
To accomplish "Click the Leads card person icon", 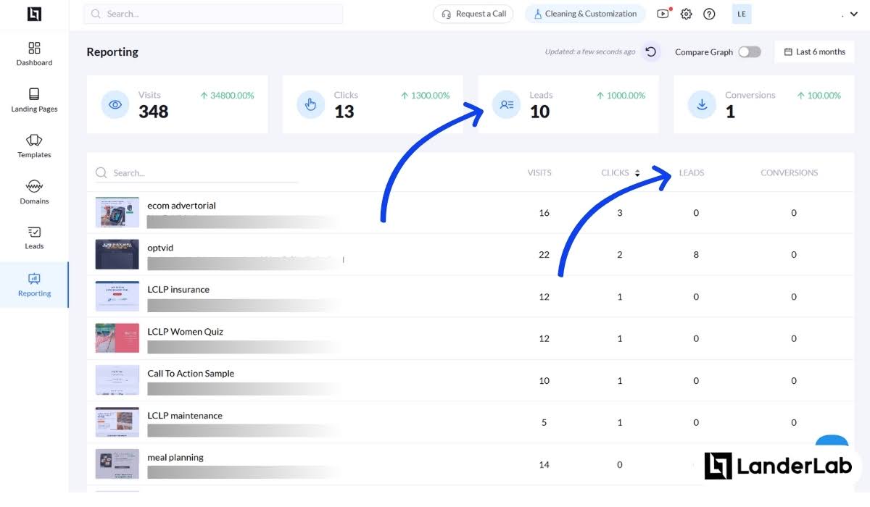I will tap(507, 104).
